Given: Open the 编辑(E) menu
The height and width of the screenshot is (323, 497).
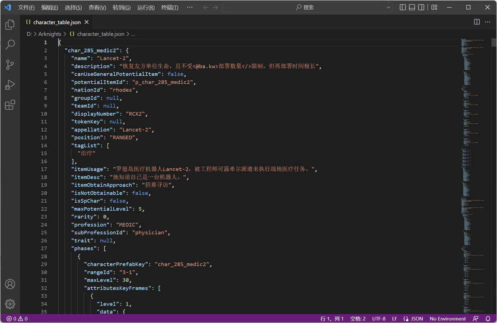Looking at the screenshot, I should tap(50, 7).
